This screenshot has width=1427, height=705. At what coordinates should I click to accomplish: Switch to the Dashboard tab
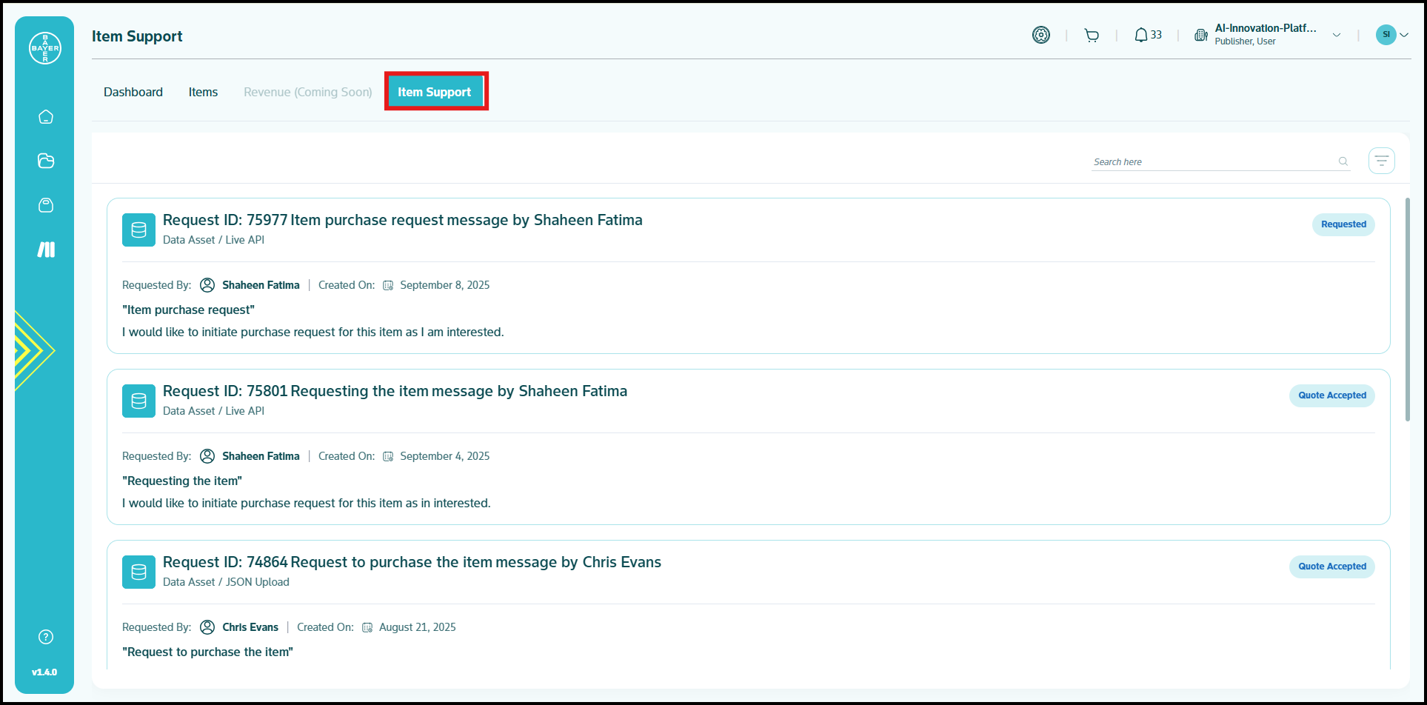pyautogui.click(x=133, y=92)
